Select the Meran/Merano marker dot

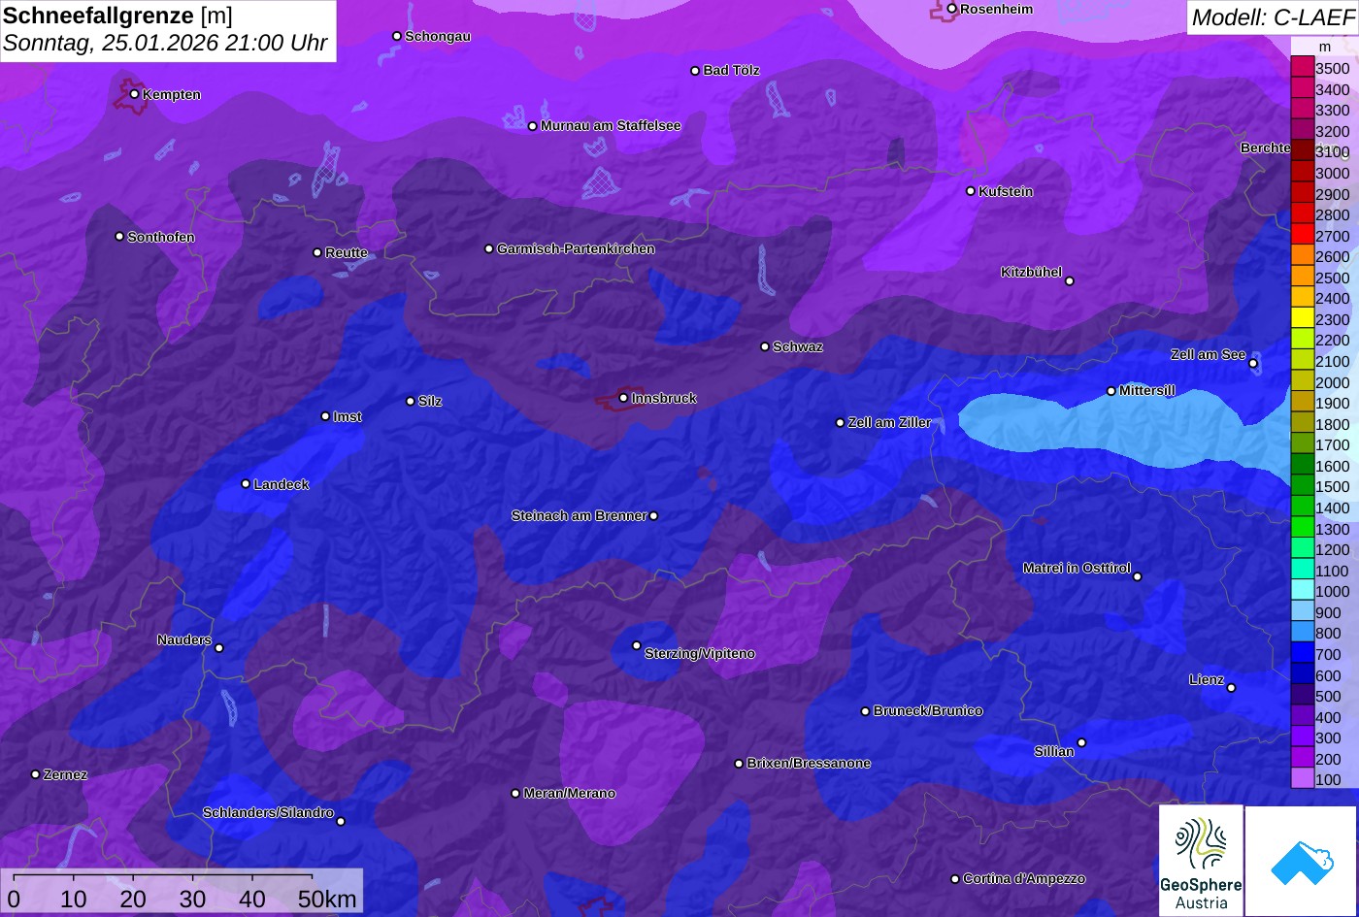click(x=515, y=794)
